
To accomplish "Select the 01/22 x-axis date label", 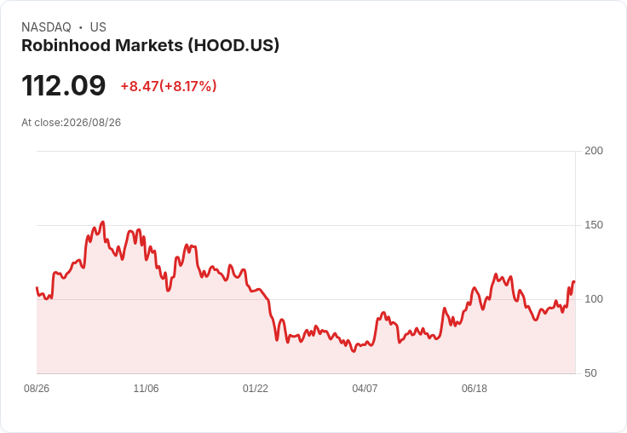I will [x=256, y=389].
